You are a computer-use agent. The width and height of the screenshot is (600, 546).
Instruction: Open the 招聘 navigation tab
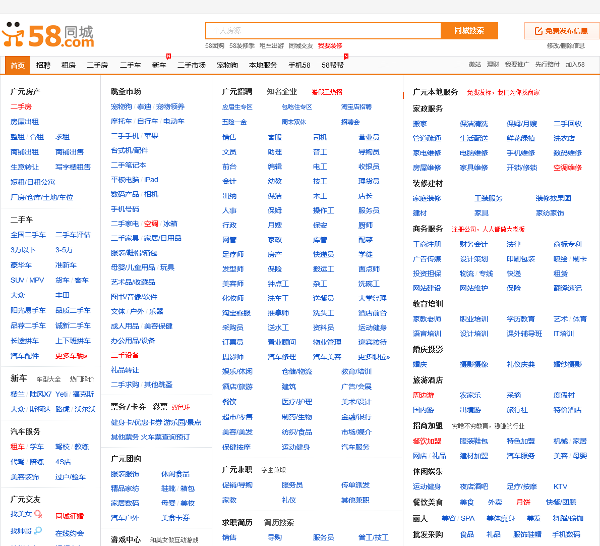(x=43, y=66)
